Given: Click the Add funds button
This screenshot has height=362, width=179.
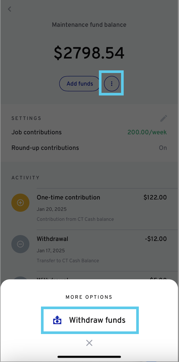Looking at the screenshot, I should [80, 84].
